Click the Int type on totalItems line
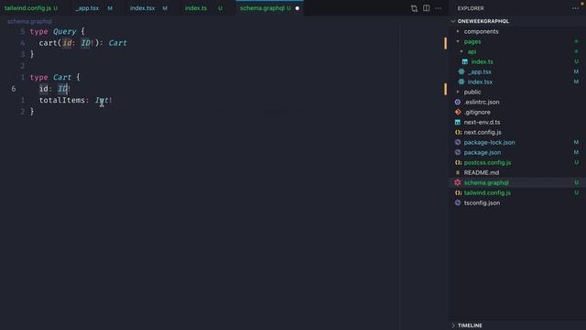This screenshot has height=330, width=586. click(102, 100)
